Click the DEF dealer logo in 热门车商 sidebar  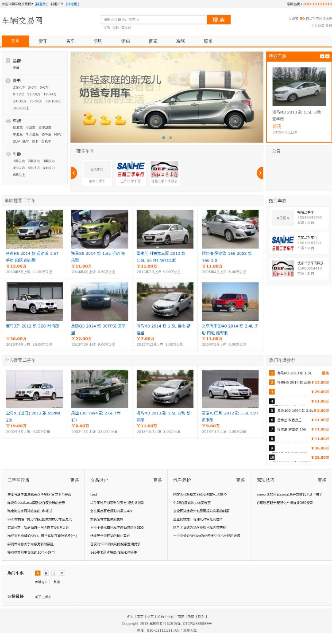click(x=282, y=269)
